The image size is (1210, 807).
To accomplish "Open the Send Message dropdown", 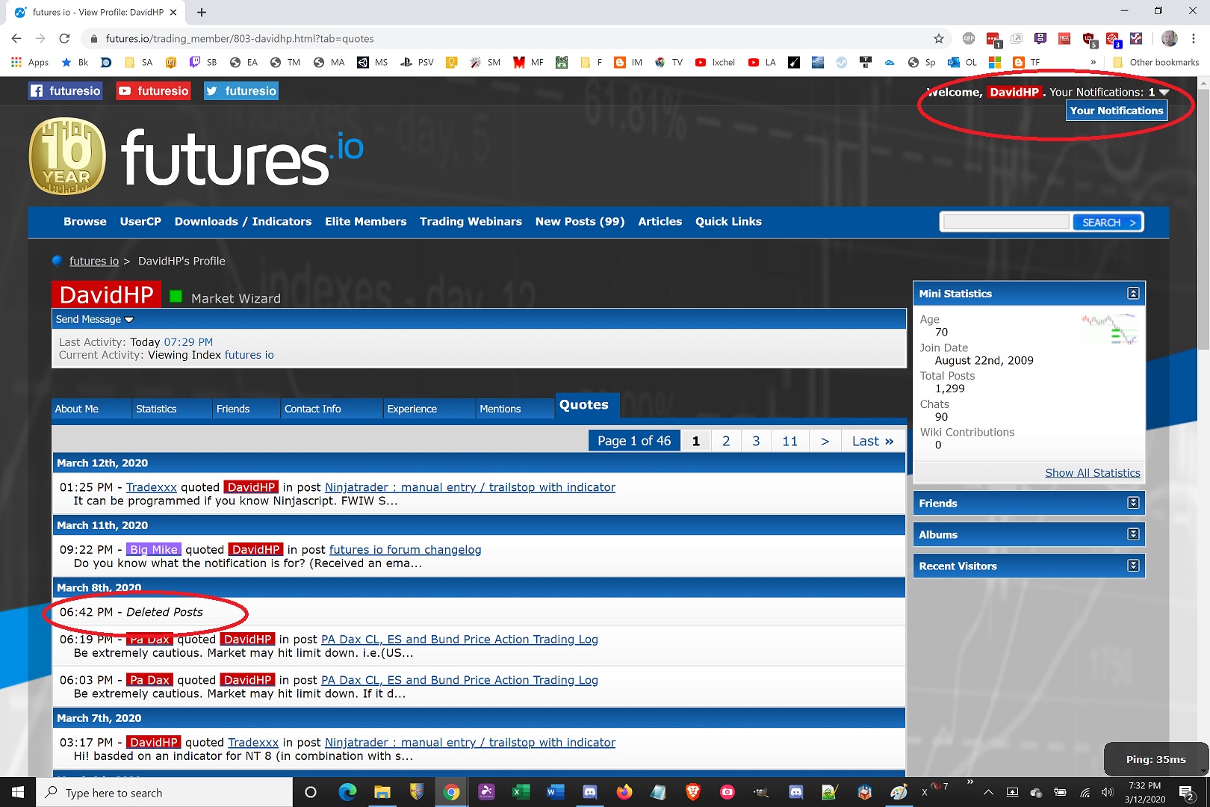I will pos(94,319).
